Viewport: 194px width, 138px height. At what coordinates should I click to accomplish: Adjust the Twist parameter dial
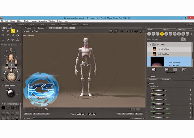pyautogui.click(x=159, y=91)
